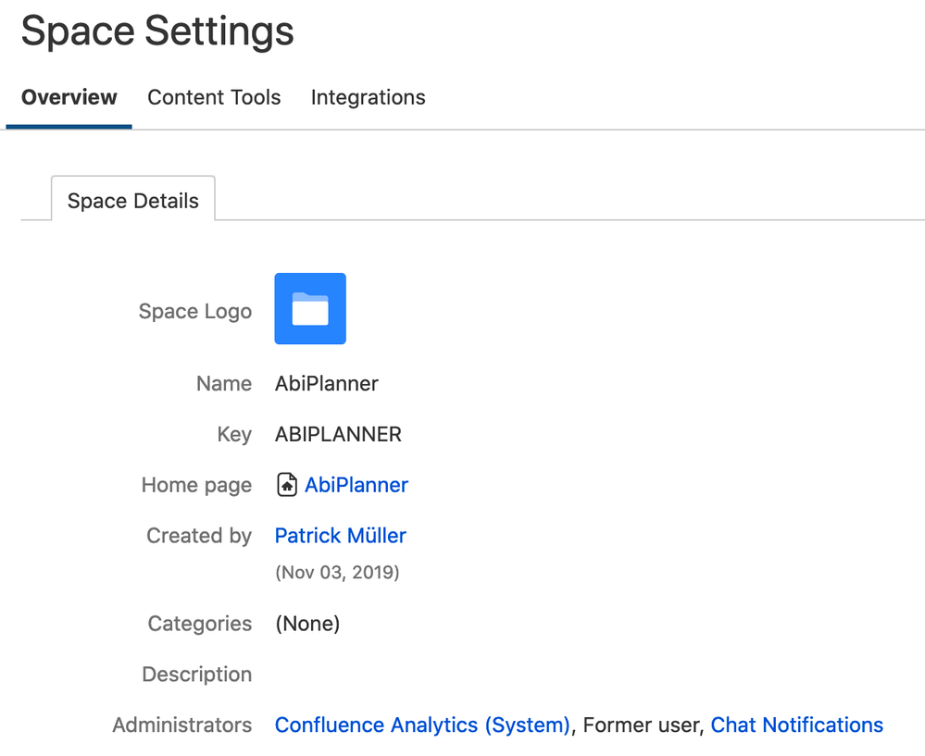Click the Space Settings heading
The width and height of the screenshot is (925, 756).
(x=157, y=31)
